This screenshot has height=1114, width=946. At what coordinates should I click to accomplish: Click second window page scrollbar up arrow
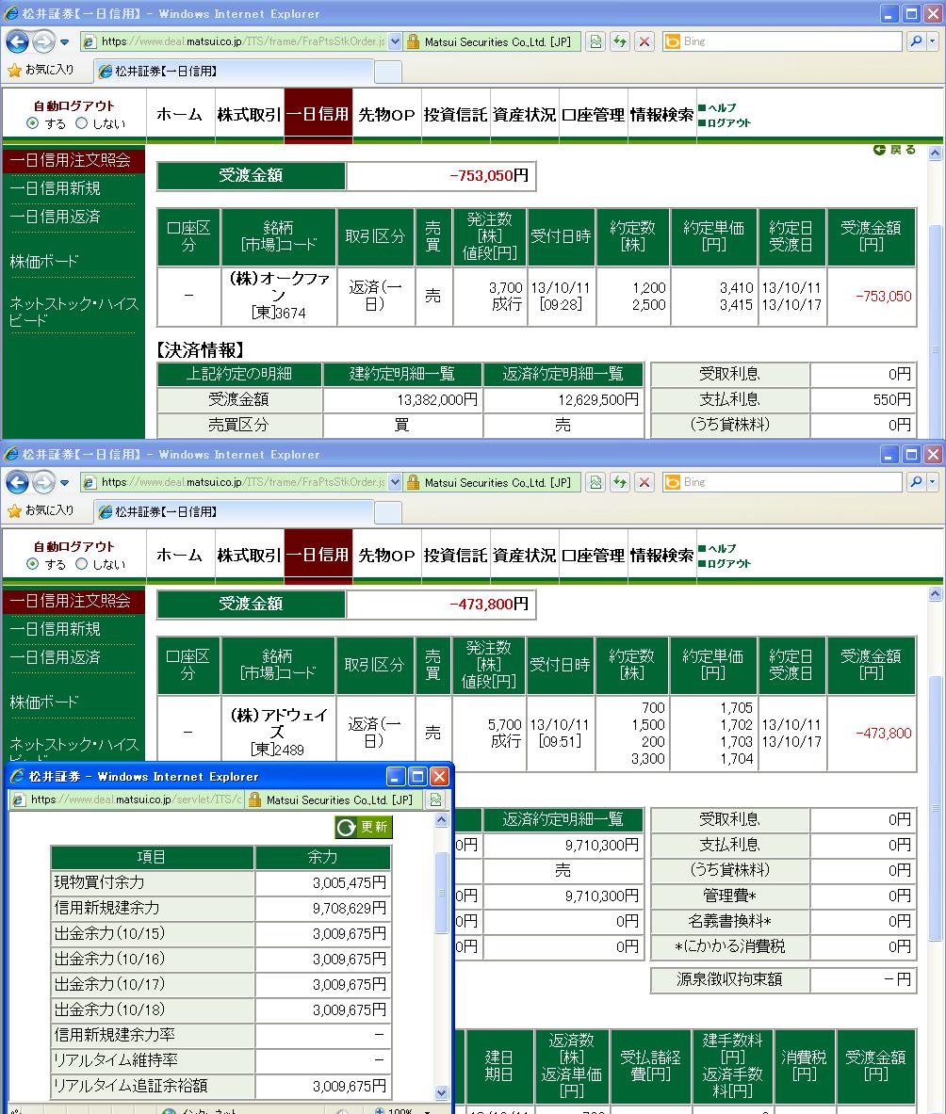click(x=936, y=594)
